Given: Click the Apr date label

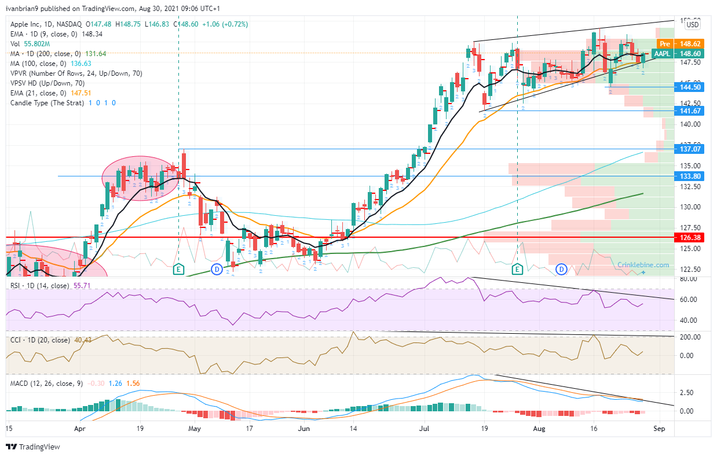Looking at the screenshot, I should coord(80,429).
